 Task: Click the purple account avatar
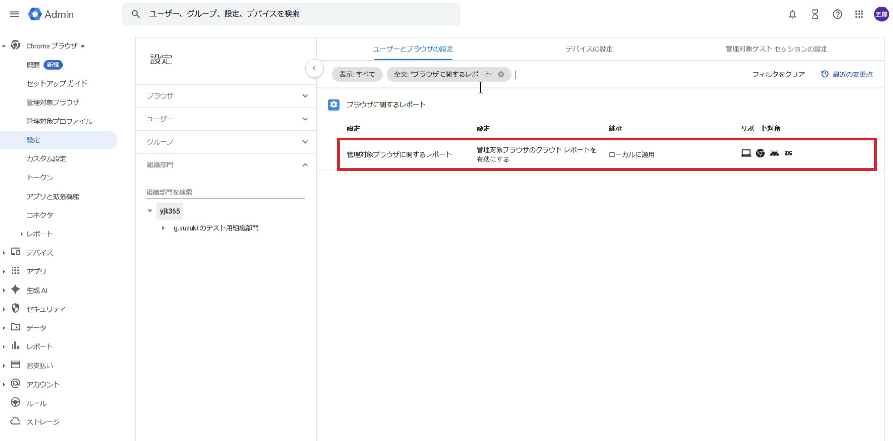point(881,14)
